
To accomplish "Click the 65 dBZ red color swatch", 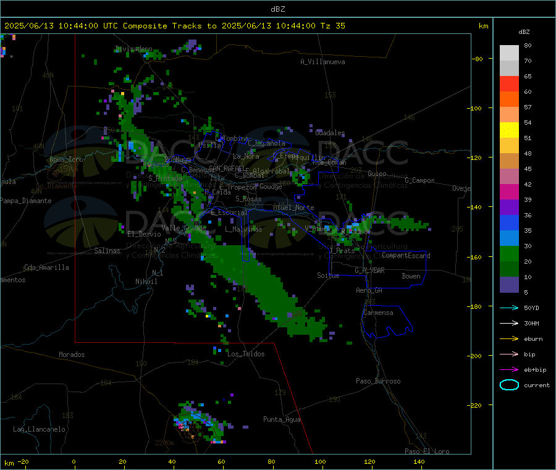I will pyautogui.click(x=509, y=83).
